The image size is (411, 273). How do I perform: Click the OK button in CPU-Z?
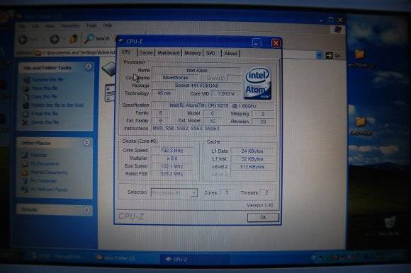(x=263, y=218)
